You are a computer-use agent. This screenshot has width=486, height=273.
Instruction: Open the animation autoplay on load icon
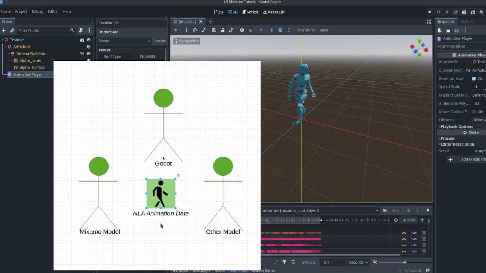point(385,210)
